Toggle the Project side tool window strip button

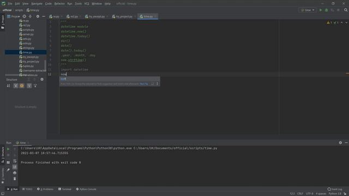[3, 22]
